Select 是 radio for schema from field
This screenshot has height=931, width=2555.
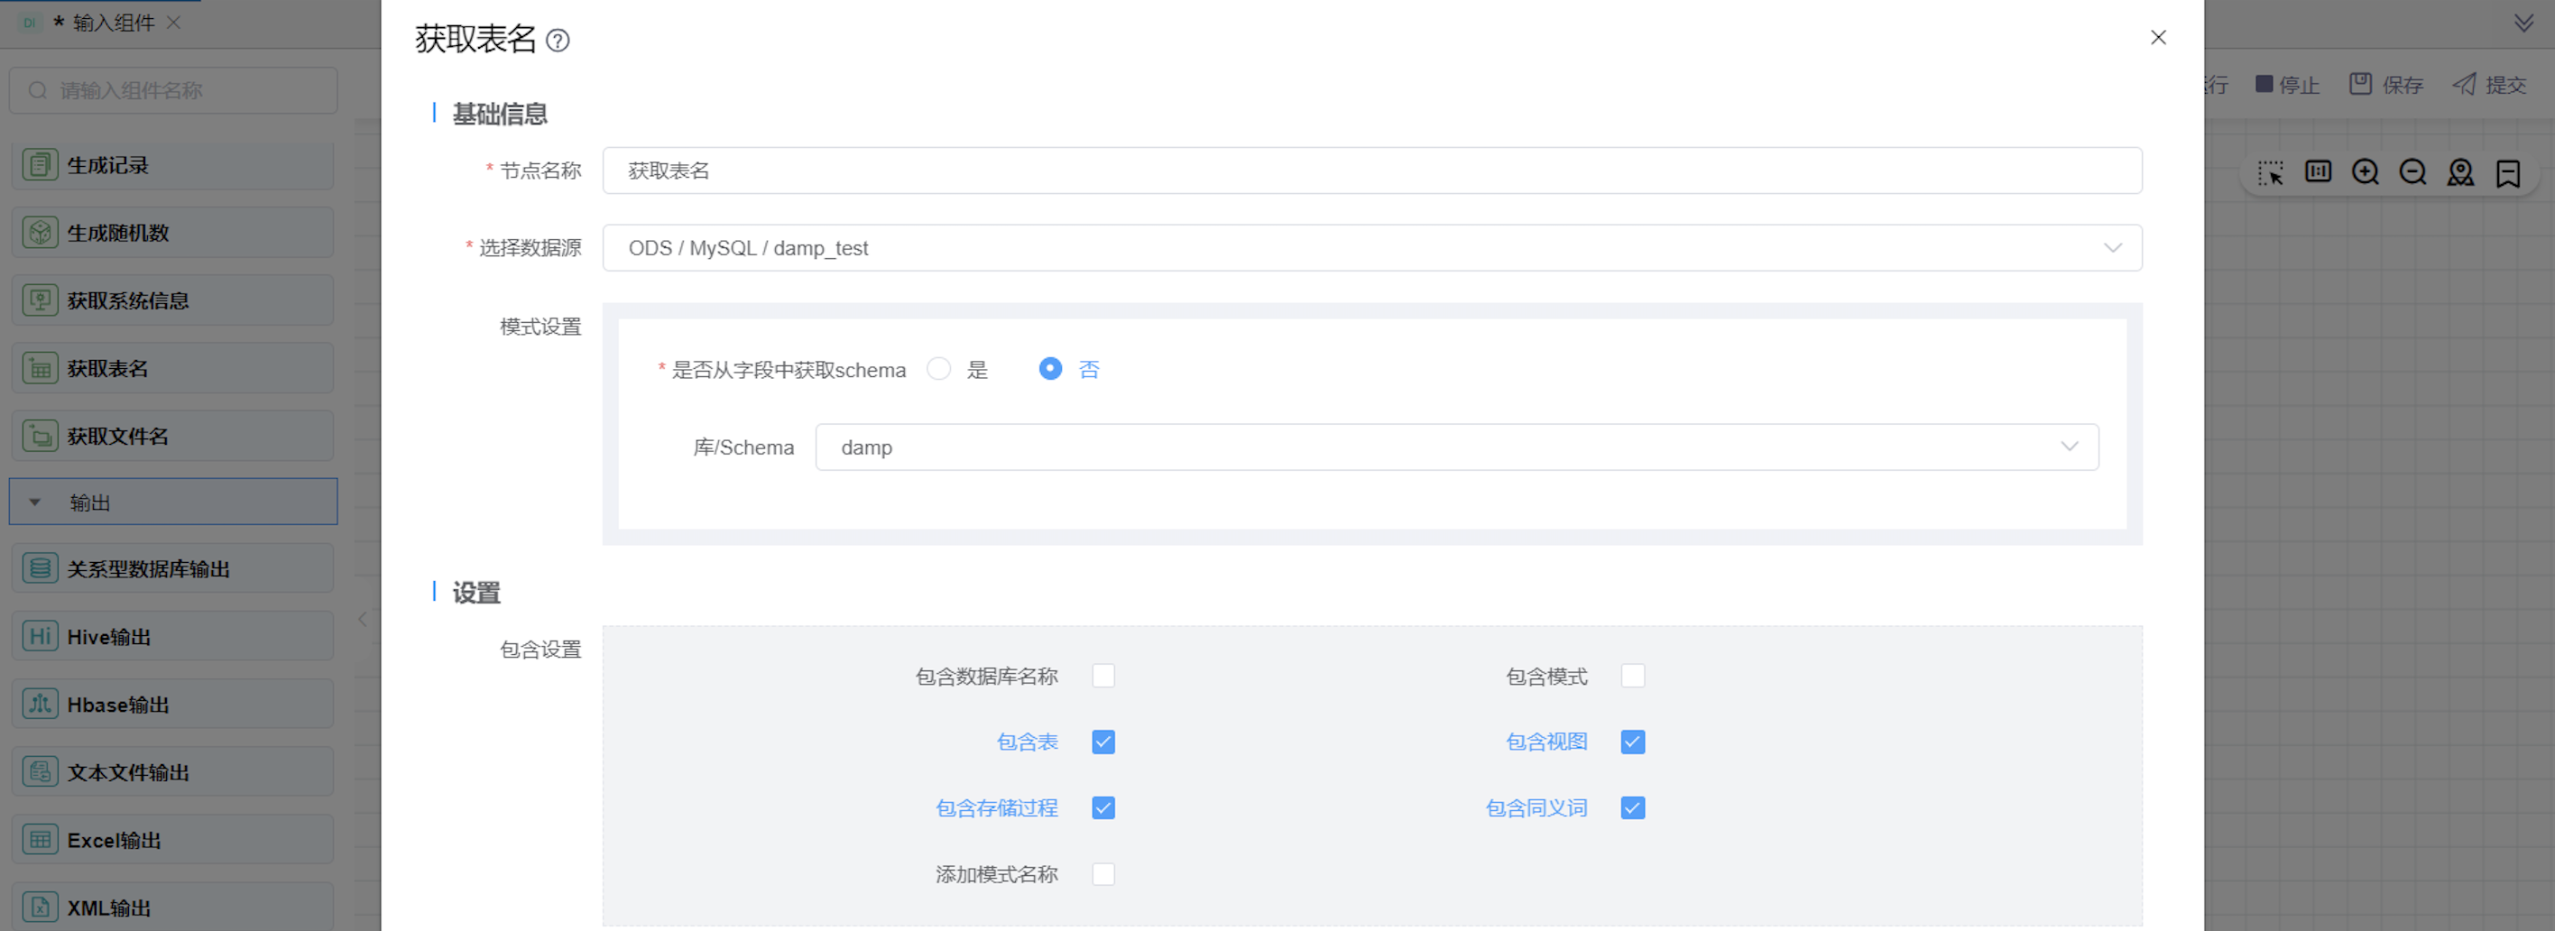coord(938,369)
